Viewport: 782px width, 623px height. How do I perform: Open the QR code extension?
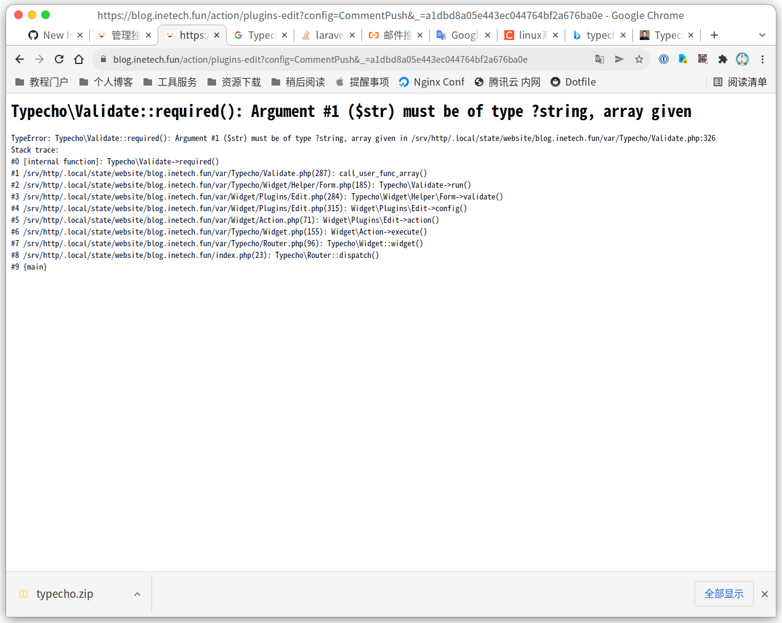pos(703,59)
